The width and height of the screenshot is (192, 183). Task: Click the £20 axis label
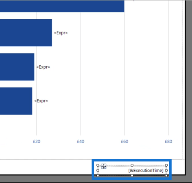point(36,142)
